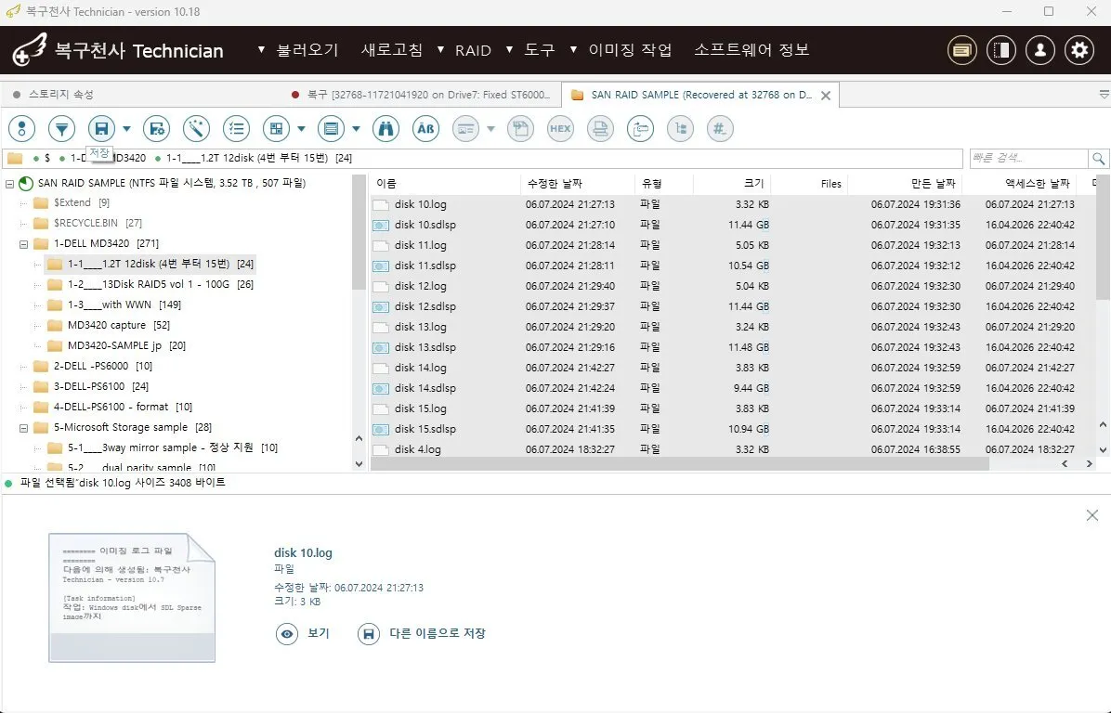Select file disk 15.sdlsp
The width and height of the screenshot is (1111, 713).
(425, 429)
